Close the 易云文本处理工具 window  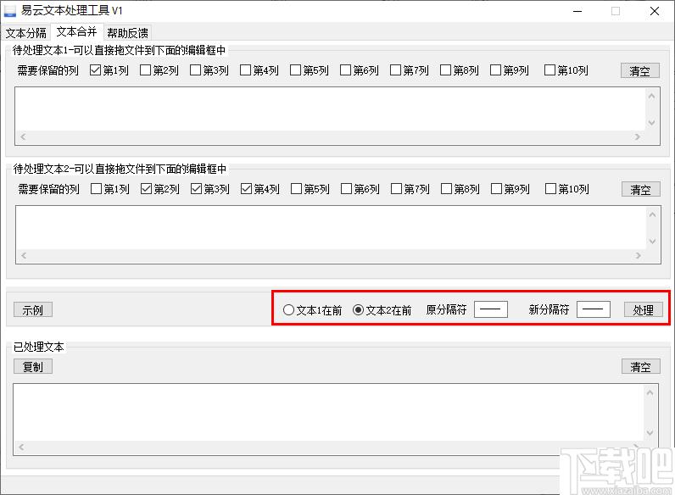click(655, 11)
